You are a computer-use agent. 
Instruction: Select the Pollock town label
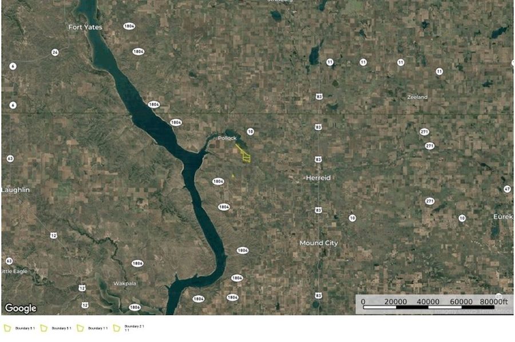(x=227, y=138)
